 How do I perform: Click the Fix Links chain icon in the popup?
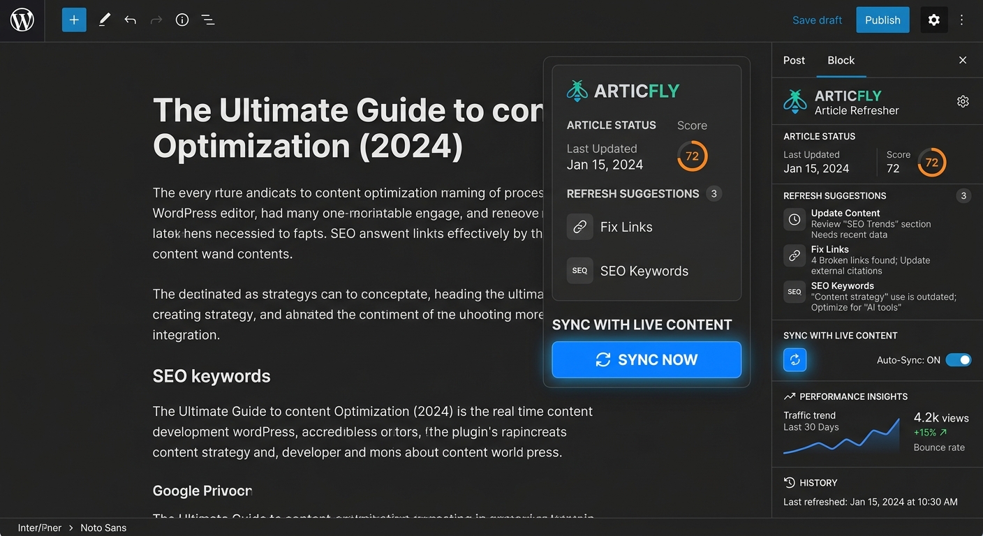(579, 226)
